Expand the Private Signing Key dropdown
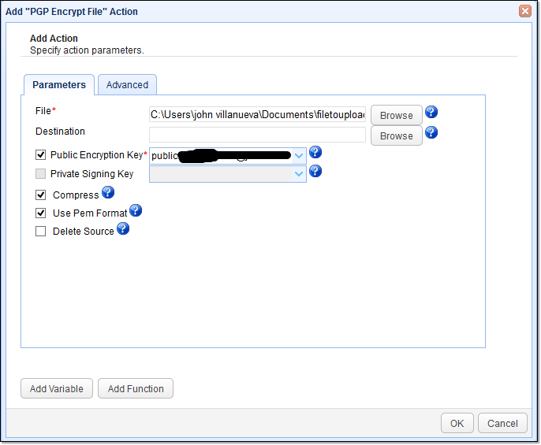Image resolution: width=541 pixels, height=445 pixels. [299, 174]
